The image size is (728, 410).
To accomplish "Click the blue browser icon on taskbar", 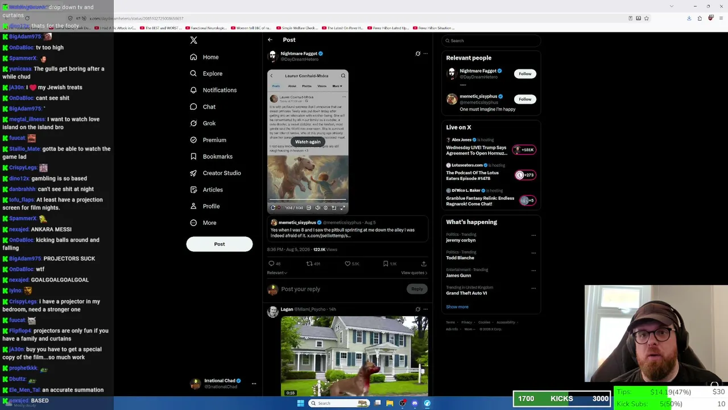I will [427, 403].
